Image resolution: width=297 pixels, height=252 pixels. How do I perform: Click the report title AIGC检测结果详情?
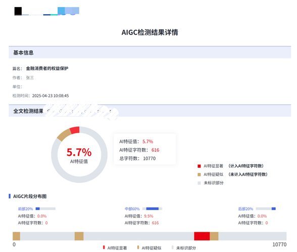(150, 32)
